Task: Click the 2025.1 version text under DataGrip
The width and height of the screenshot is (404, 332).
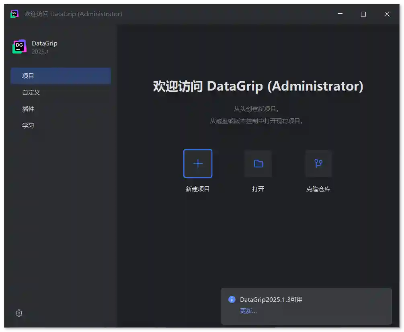Action: 40,52
